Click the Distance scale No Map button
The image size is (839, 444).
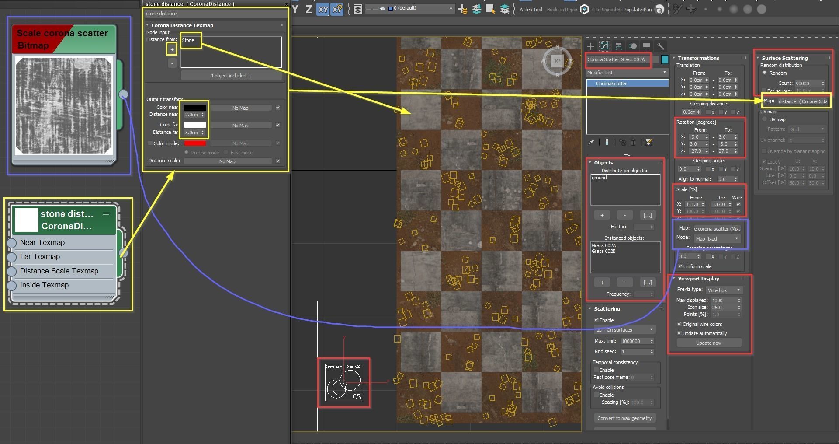(x=227, y=161)
